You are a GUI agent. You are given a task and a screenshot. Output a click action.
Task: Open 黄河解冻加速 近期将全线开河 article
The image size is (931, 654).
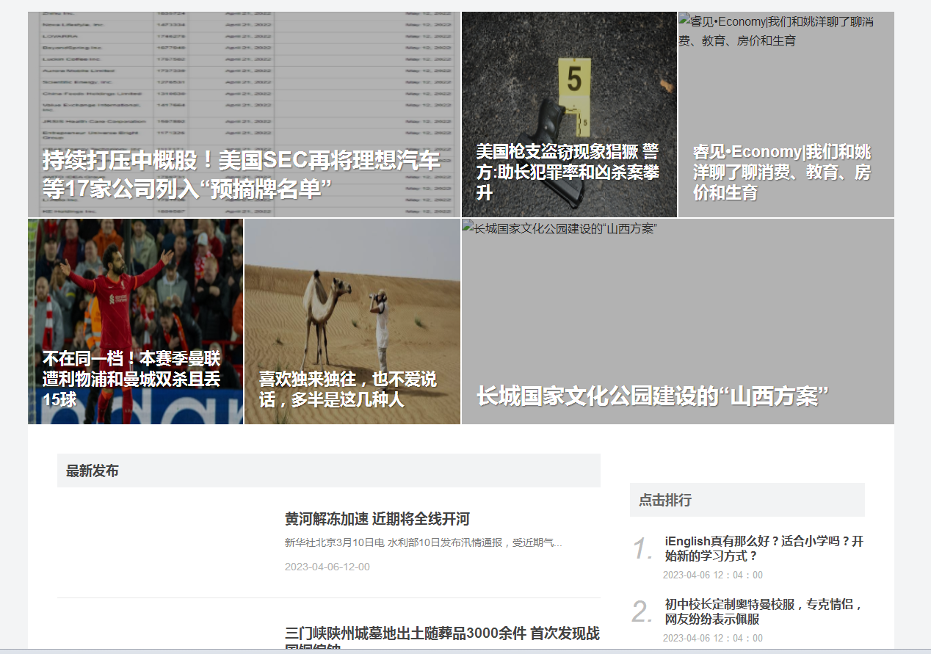pos(377,519)
